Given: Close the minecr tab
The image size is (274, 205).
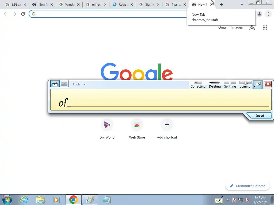Looking at the screenshot, I should tap(105, 5).
